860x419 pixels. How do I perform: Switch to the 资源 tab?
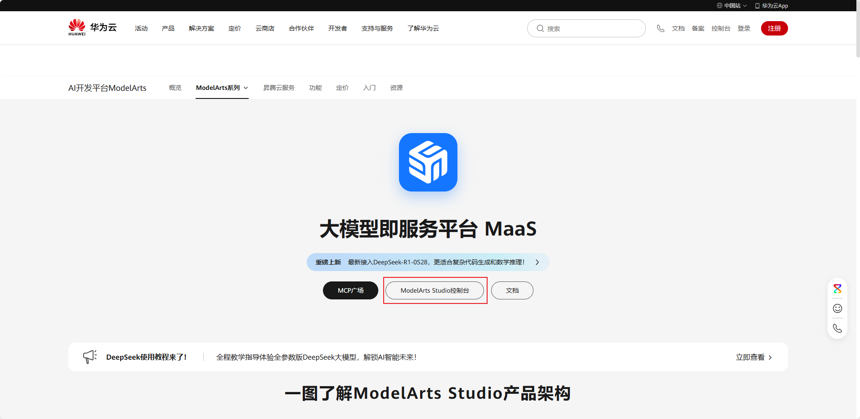point(396,88)
